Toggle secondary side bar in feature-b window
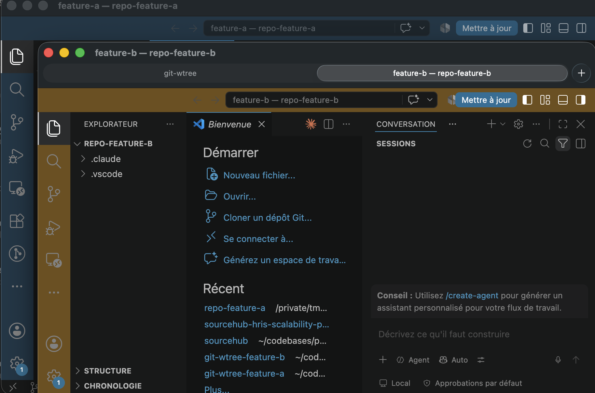Image resolution: width=595 pixels, height=393 pixels. pos(581,100)
